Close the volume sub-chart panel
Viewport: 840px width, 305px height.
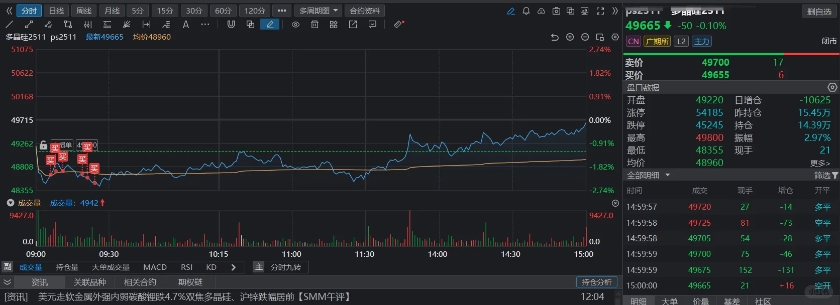pyautogui.click(x=615, y=203)
